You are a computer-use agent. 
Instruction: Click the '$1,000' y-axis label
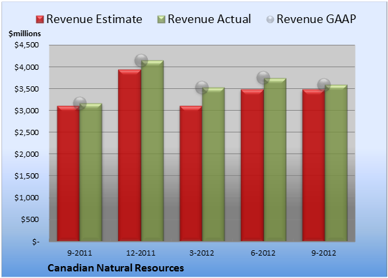[26, 198]
